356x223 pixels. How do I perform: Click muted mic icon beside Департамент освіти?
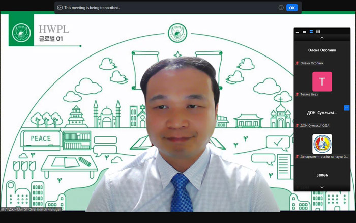(298, 157)
